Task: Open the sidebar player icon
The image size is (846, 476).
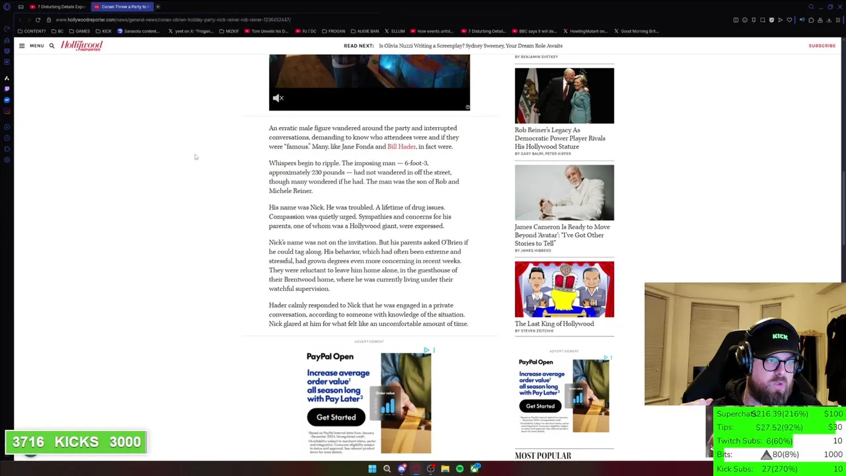Action: 7,126
